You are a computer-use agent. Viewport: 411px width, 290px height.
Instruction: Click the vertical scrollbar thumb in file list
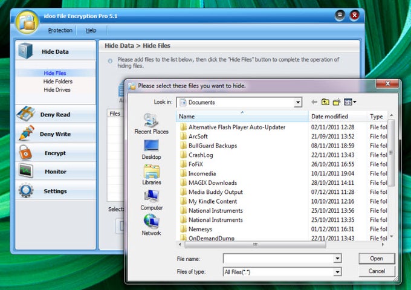(x=391, y=153)
